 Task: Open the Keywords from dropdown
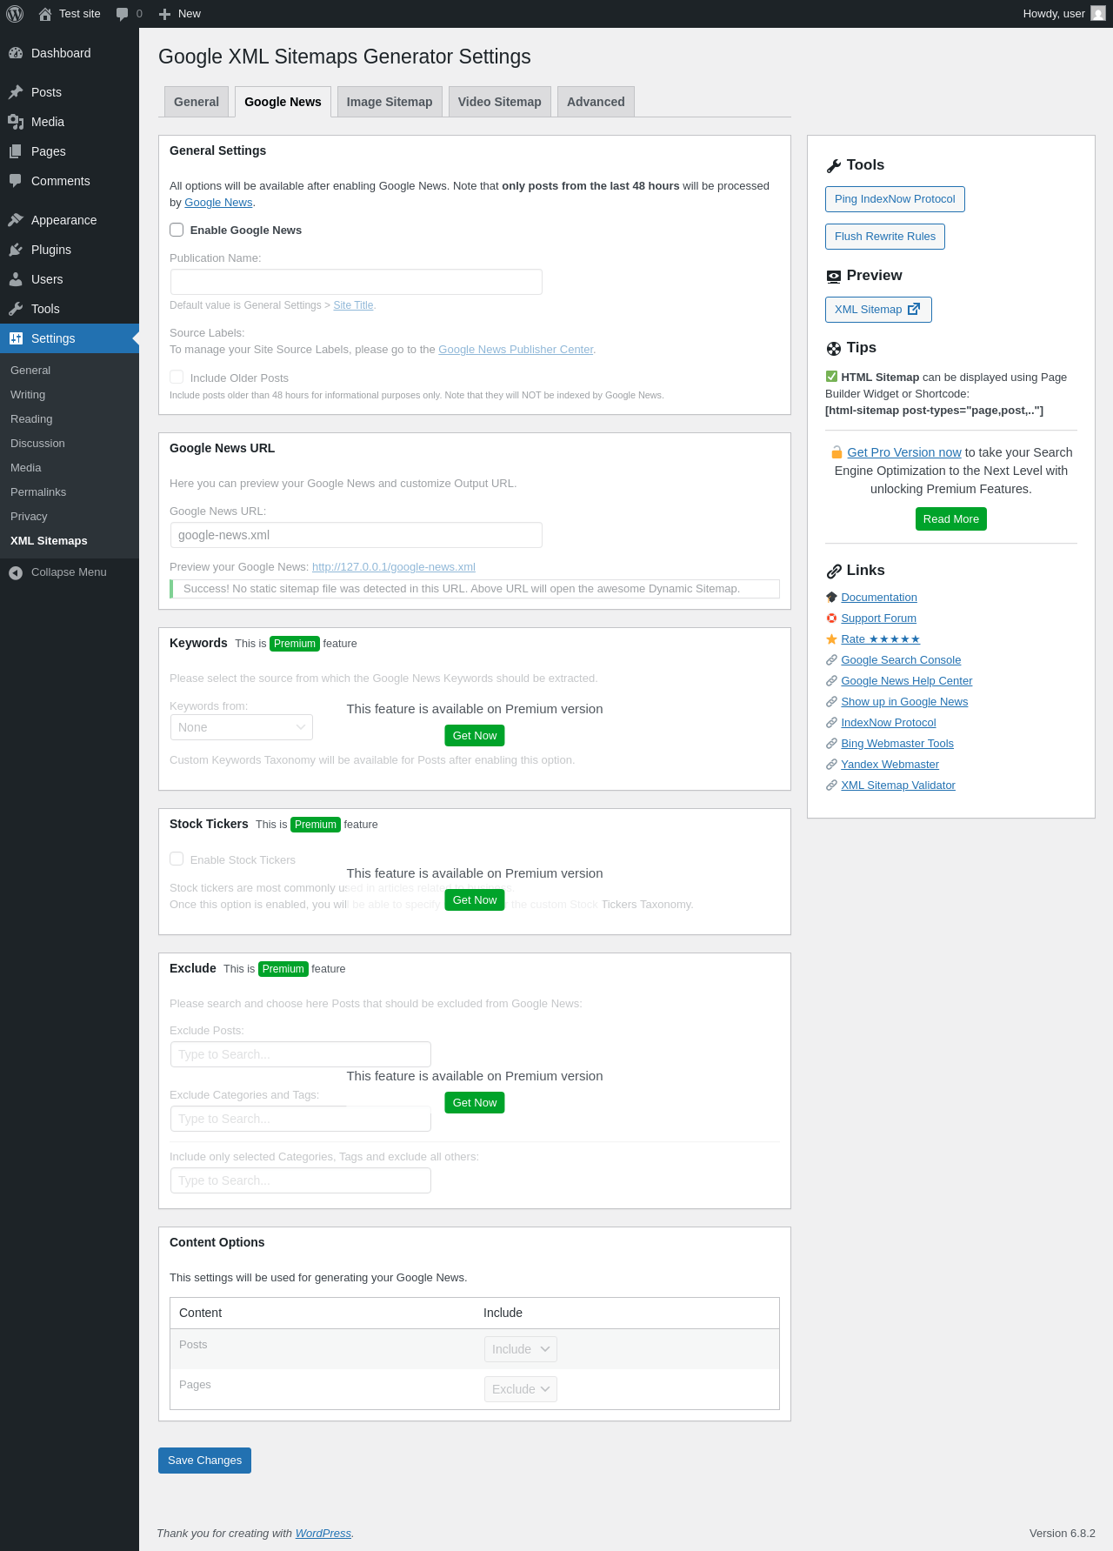[242, 727]
